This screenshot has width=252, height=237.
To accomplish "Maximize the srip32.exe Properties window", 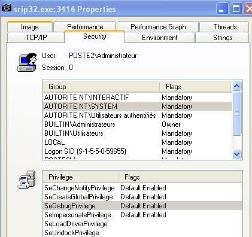I will click(236, 9).
